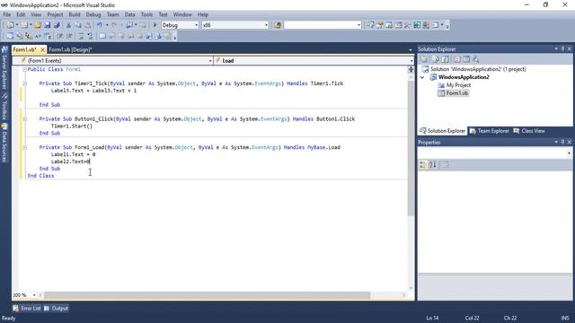
Task: Open the File menu
Action: [7, 14]
